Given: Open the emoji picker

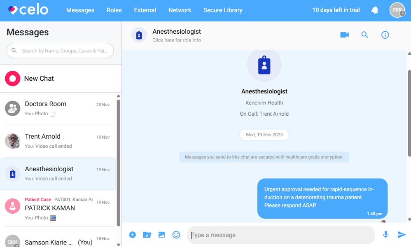Looking at the screenshot, I should tap(176, 234).
